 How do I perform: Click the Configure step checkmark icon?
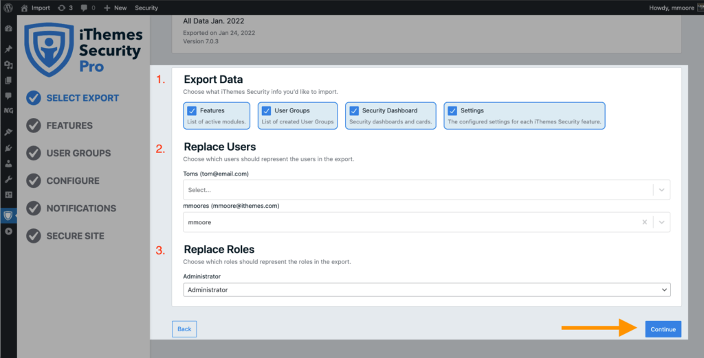[34, 180]
